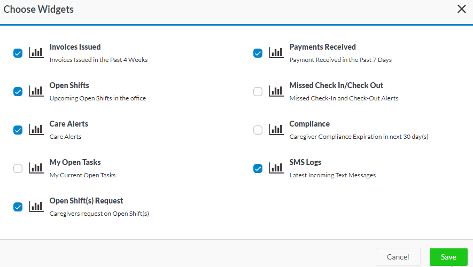473x267 pixels.
Task: Click the Payments Received chart icon
Action: (x=276, y=52)
